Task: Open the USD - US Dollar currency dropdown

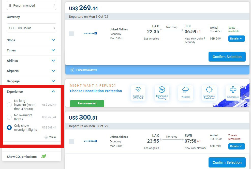Action: [32, 28]
